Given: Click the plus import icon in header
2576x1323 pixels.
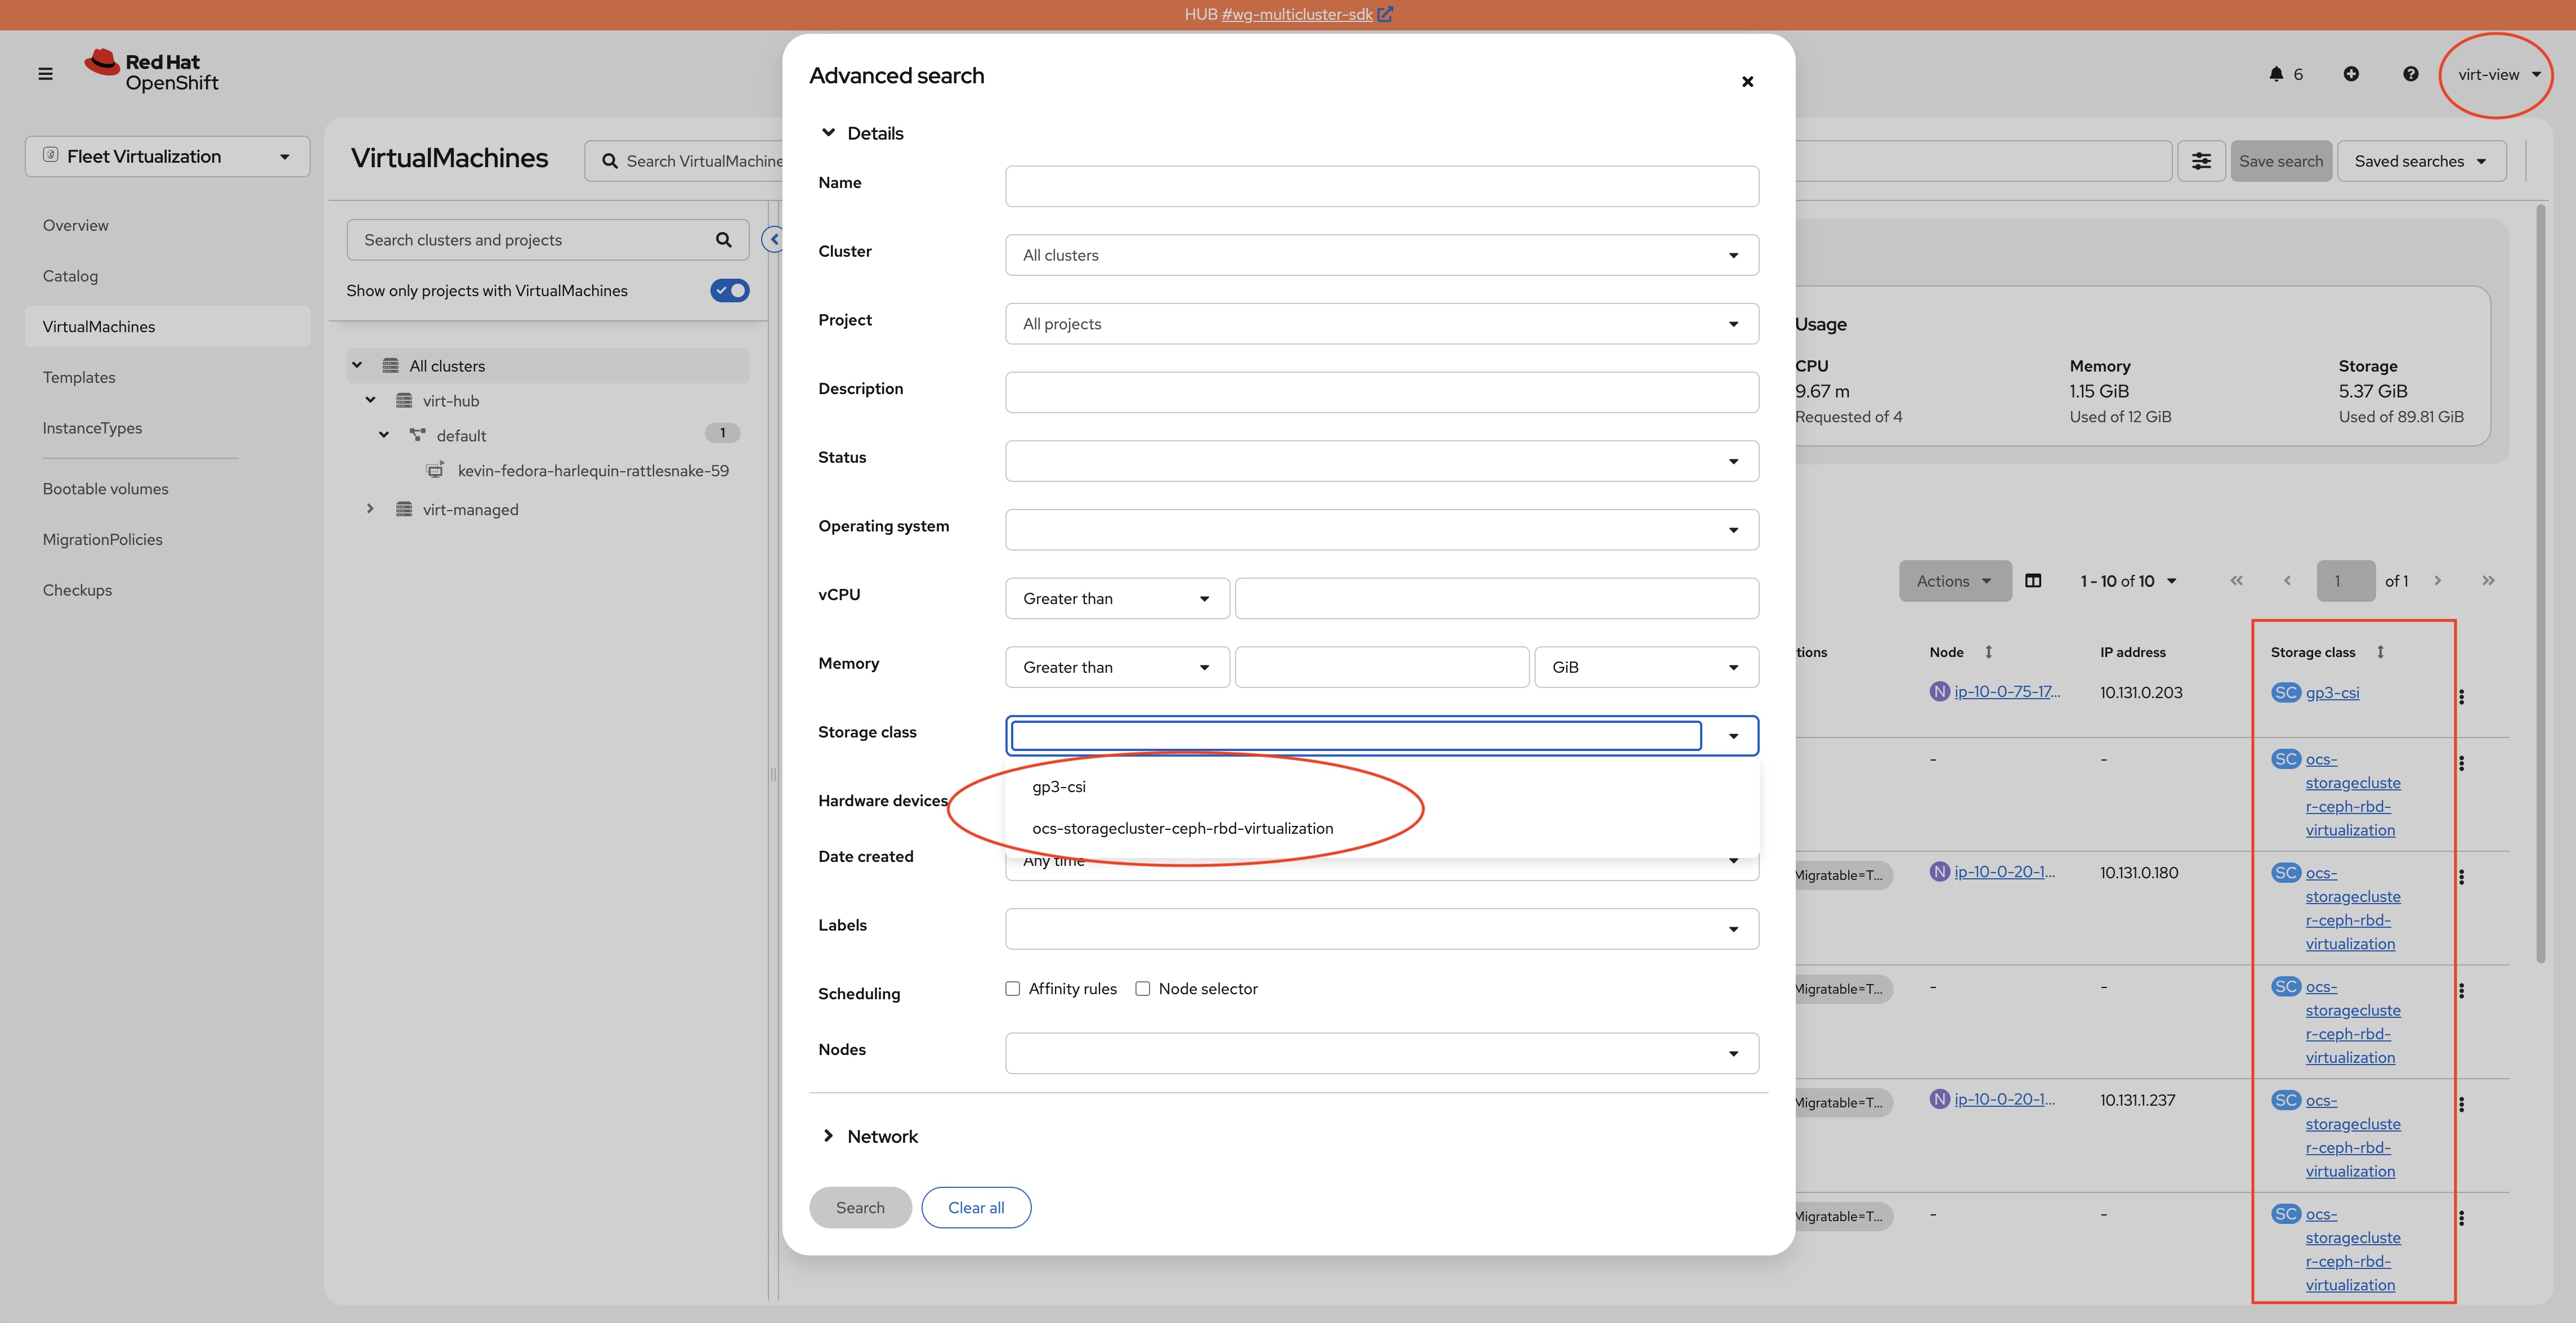Looking at the screenshot, I should (2351, 74).
